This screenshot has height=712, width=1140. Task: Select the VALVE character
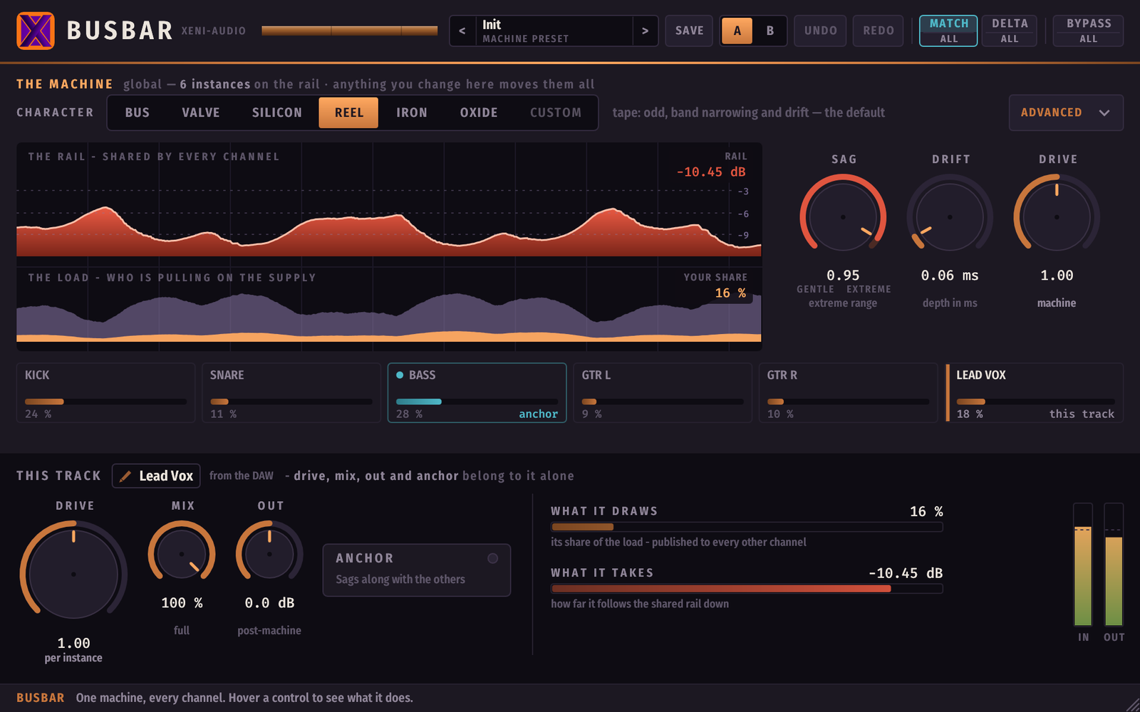coord(201,112)
